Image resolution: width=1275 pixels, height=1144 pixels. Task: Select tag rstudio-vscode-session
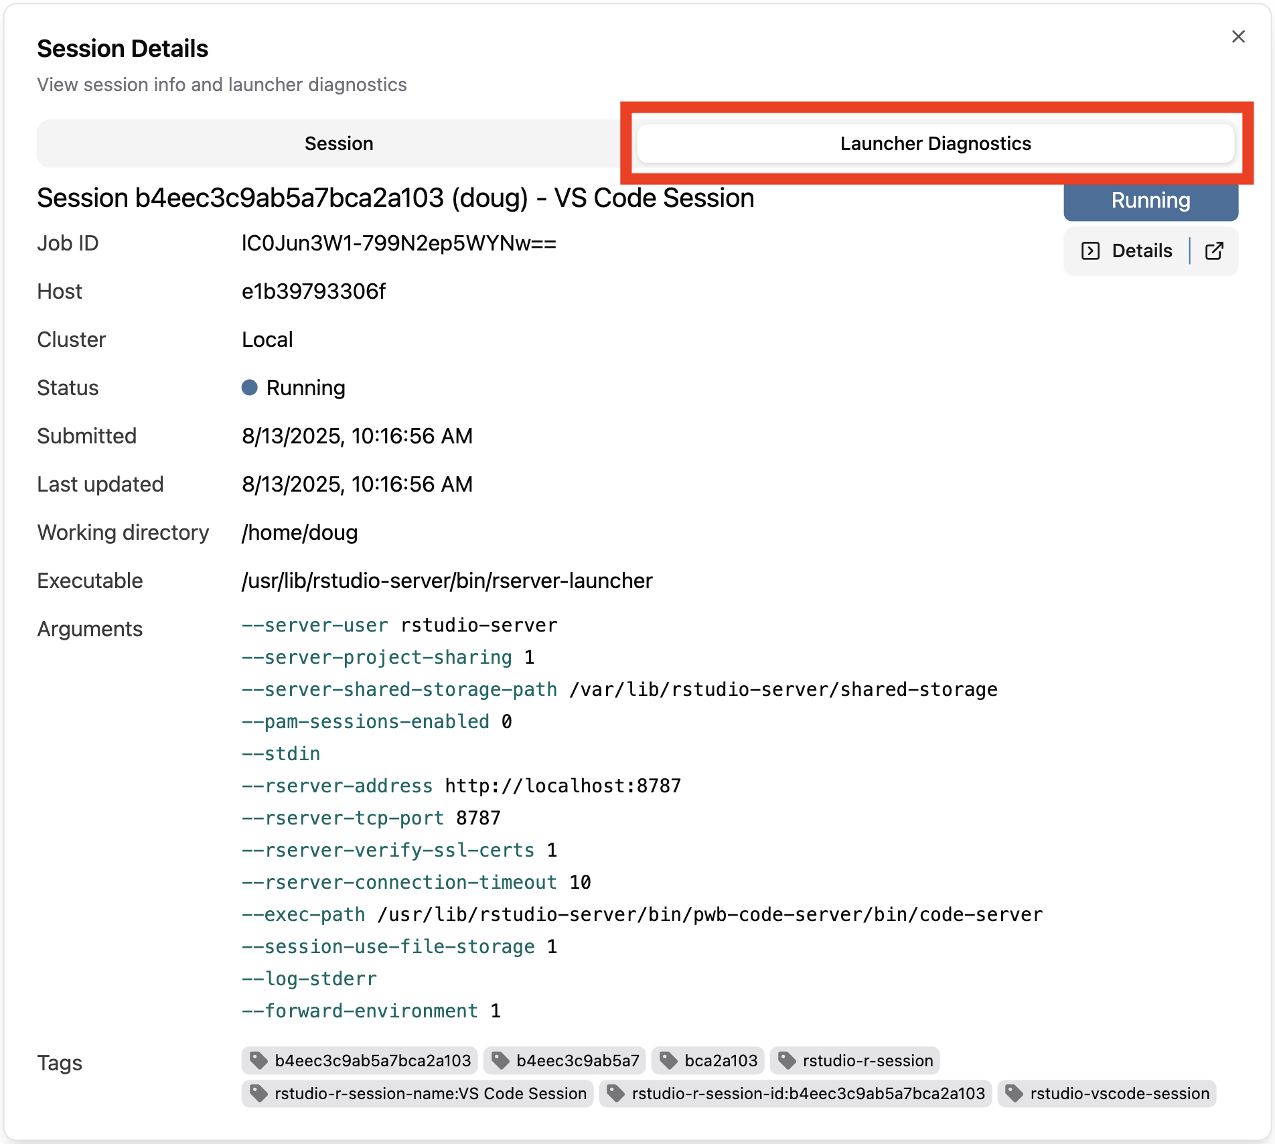pos(1107,1093)
